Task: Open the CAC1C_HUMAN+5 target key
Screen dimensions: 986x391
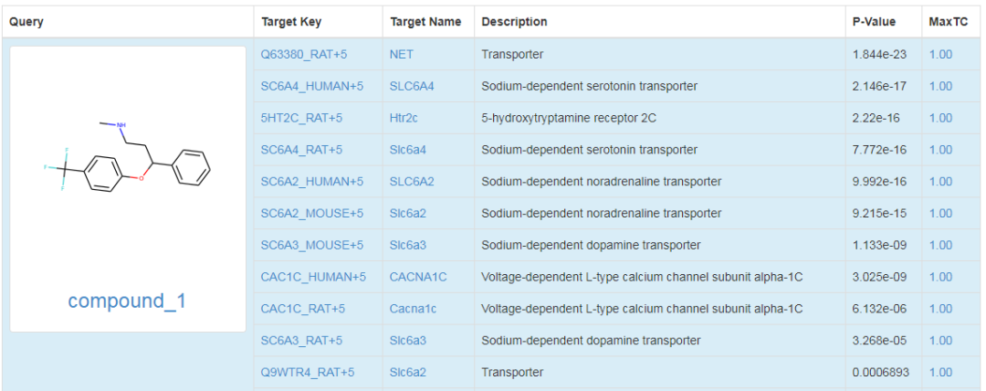Action: tap(313, 277)
